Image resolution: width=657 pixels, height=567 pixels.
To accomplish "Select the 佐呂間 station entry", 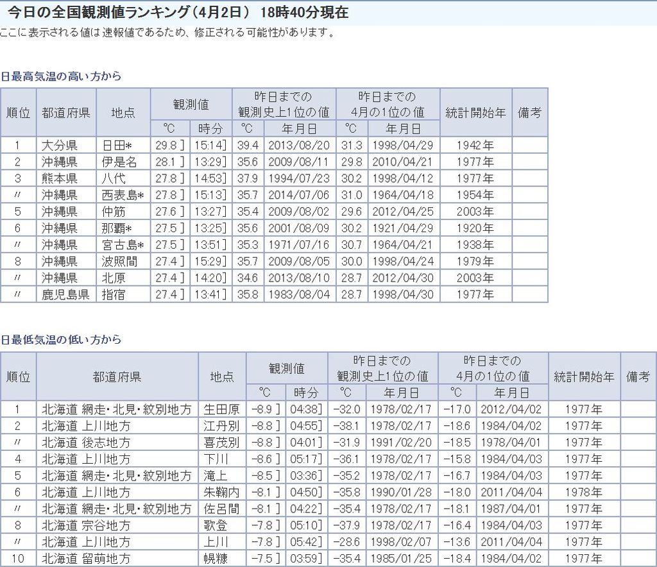I will tap(221, 509).
